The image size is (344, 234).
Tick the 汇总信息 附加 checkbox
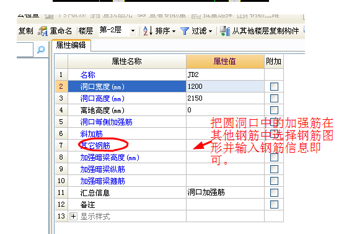tap(274, 192)
